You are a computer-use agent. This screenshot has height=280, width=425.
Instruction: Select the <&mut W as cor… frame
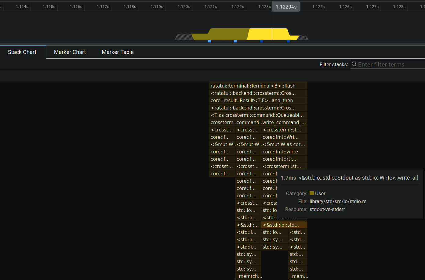coord(284,144)
